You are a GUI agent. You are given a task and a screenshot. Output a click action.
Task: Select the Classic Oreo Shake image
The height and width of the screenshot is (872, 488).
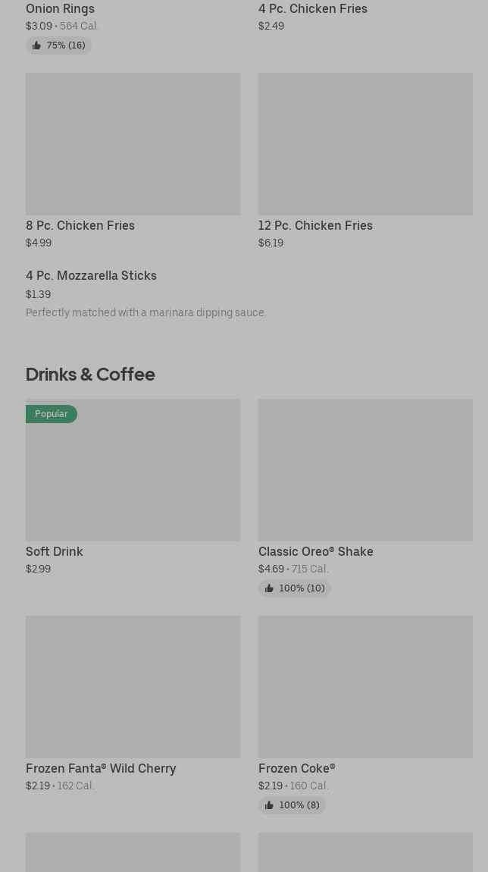(x=365, y=470)
